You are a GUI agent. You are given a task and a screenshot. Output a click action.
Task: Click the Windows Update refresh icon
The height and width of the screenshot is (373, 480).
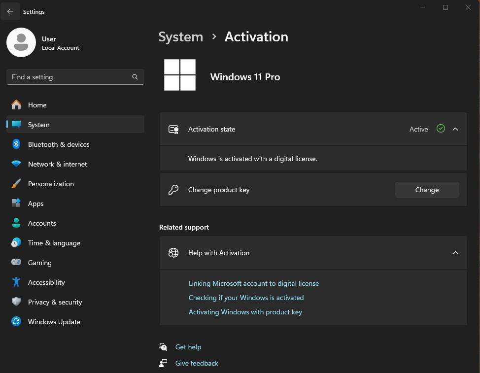(16, 322)
